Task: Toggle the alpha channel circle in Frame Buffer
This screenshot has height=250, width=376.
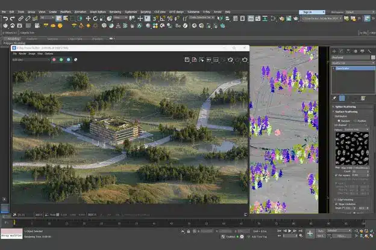Action: (75, 59)
